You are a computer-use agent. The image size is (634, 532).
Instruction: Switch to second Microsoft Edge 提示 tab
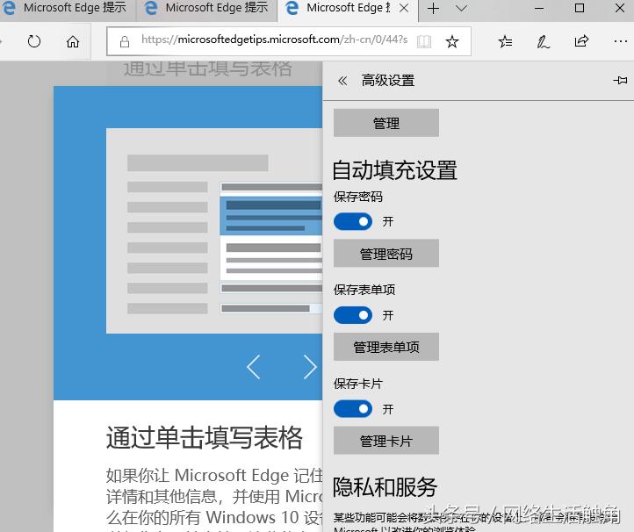click(206, 9)
